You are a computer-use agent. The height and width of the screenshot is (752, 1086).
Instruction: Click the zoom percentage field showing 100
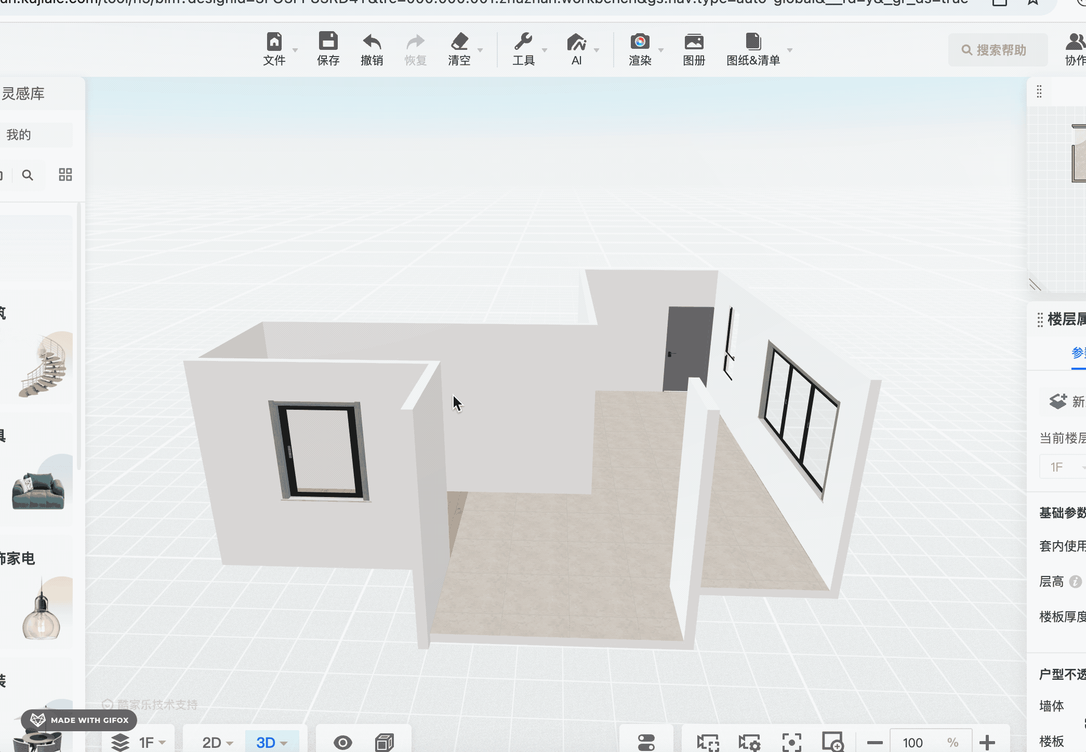click(931, 743)
